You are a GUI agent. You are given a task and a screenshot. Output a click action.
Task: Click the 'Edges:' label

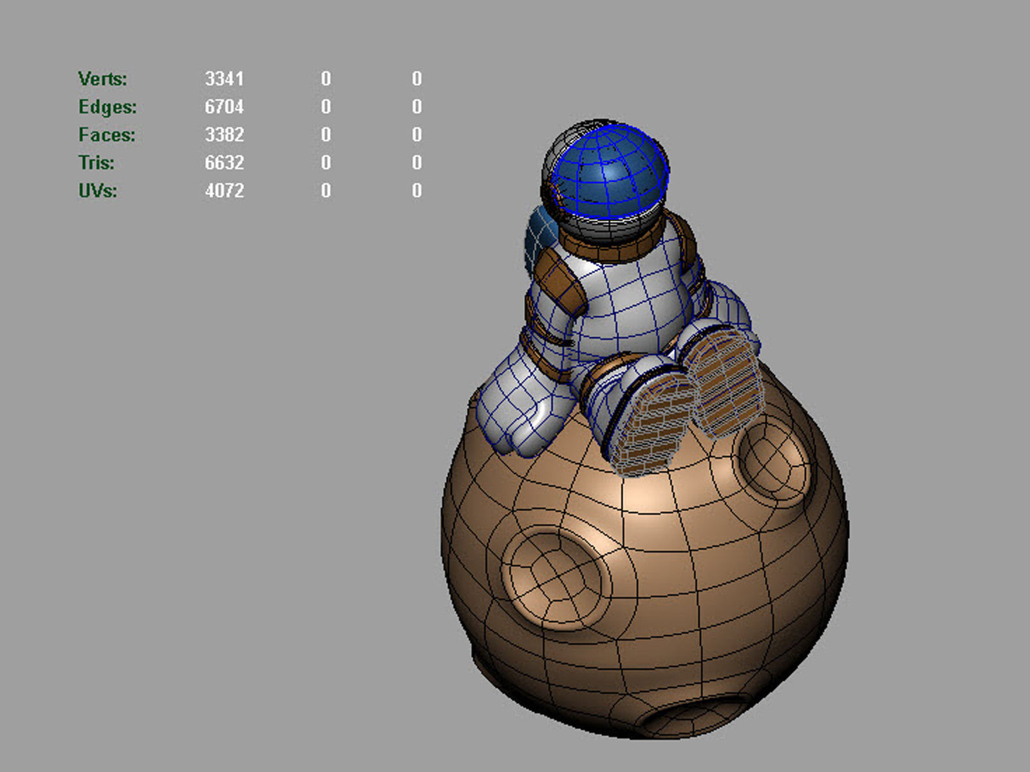pos(108,107)
